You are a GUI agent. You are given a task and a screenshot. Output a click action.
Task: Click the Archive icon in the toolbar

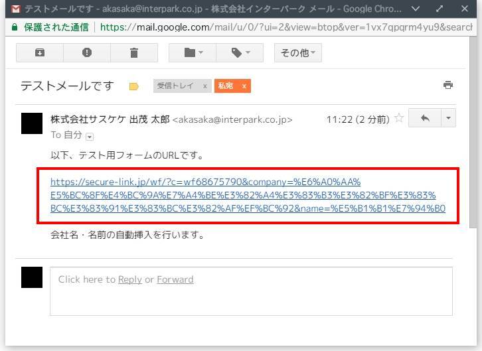pyautogui.click(x=40, y=52)
